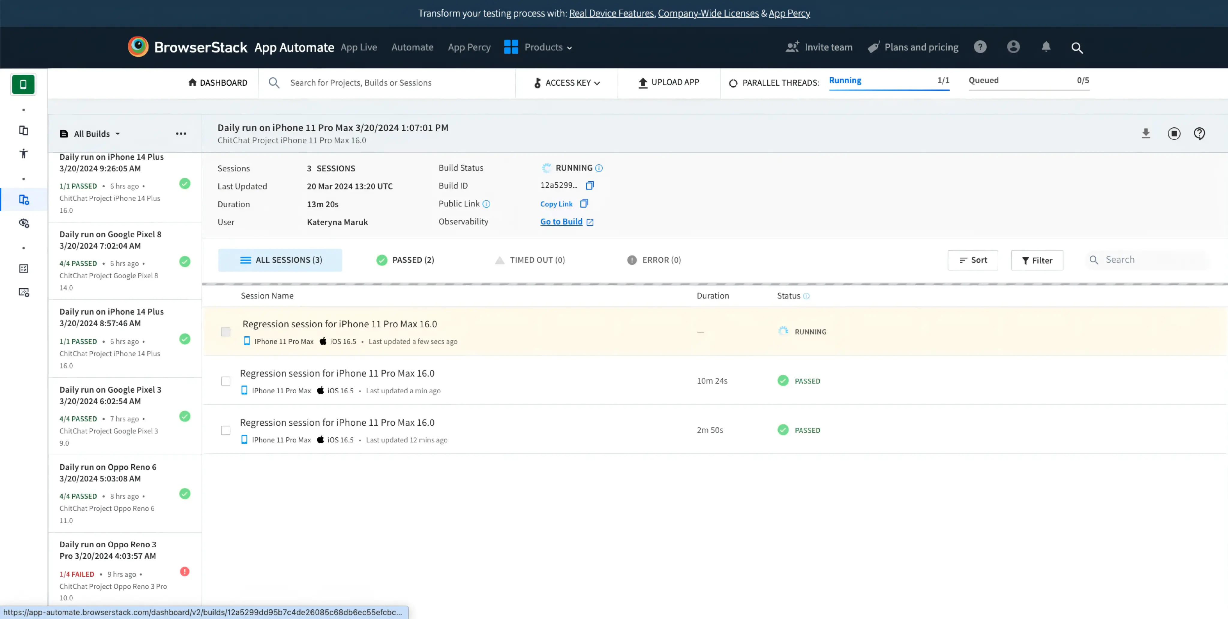
Task: Click Invite team
Action: tap(819, 47)
